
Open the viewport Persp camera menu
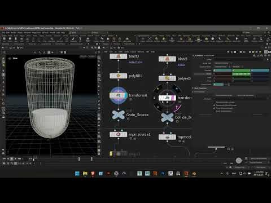click(x=83, y=56)
